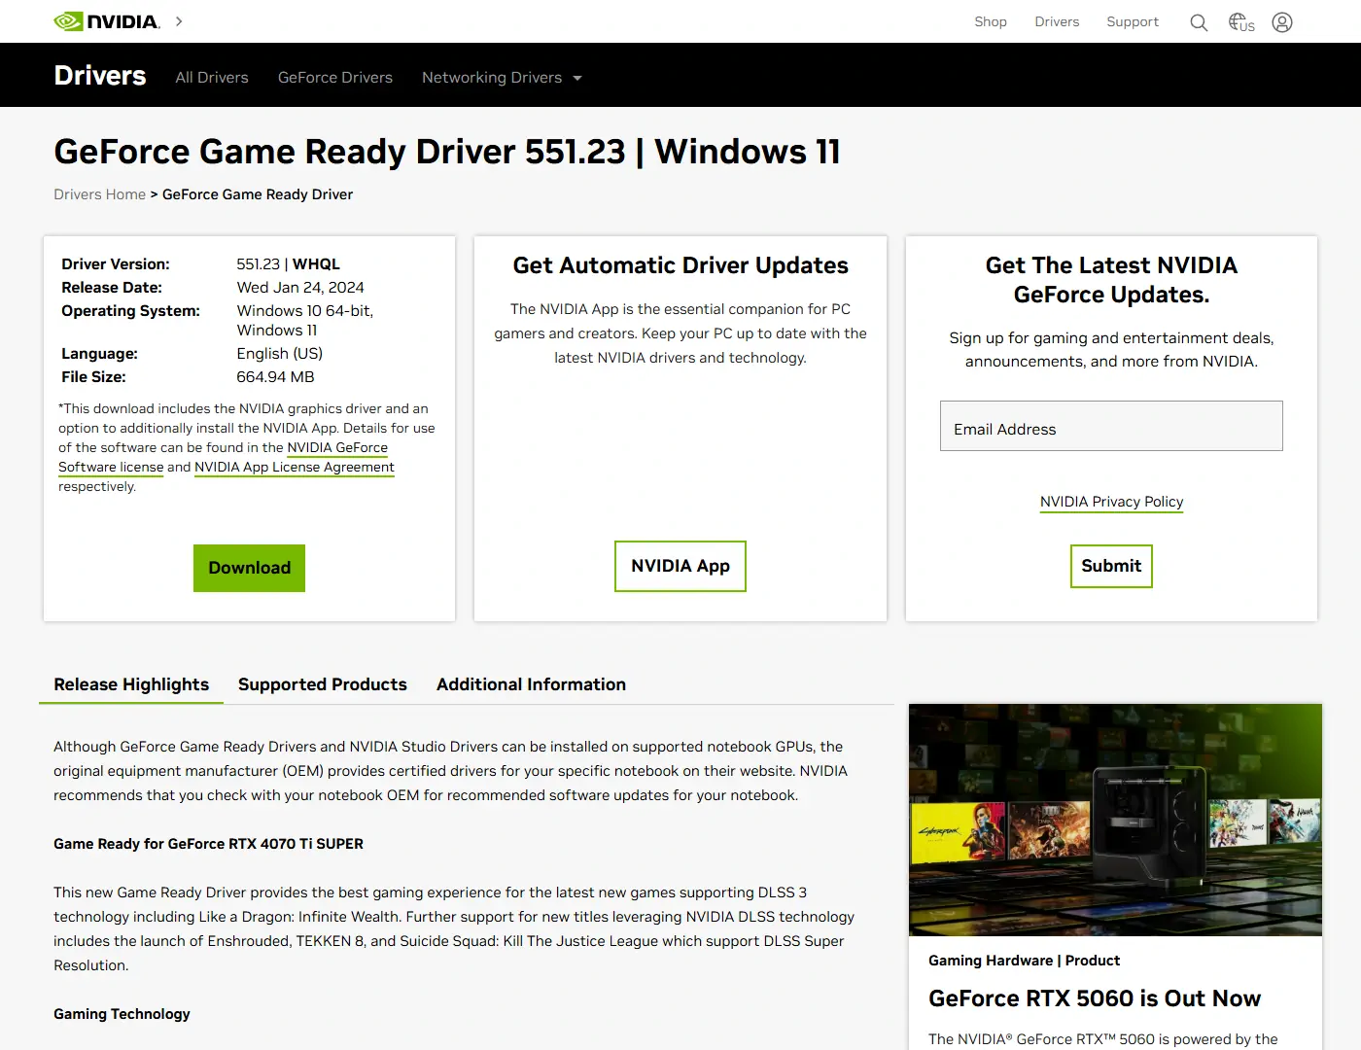This screenshot has width=1361, height=1050.
Task: Open the Drivers top navigation link
Action: click(1057, 21)
